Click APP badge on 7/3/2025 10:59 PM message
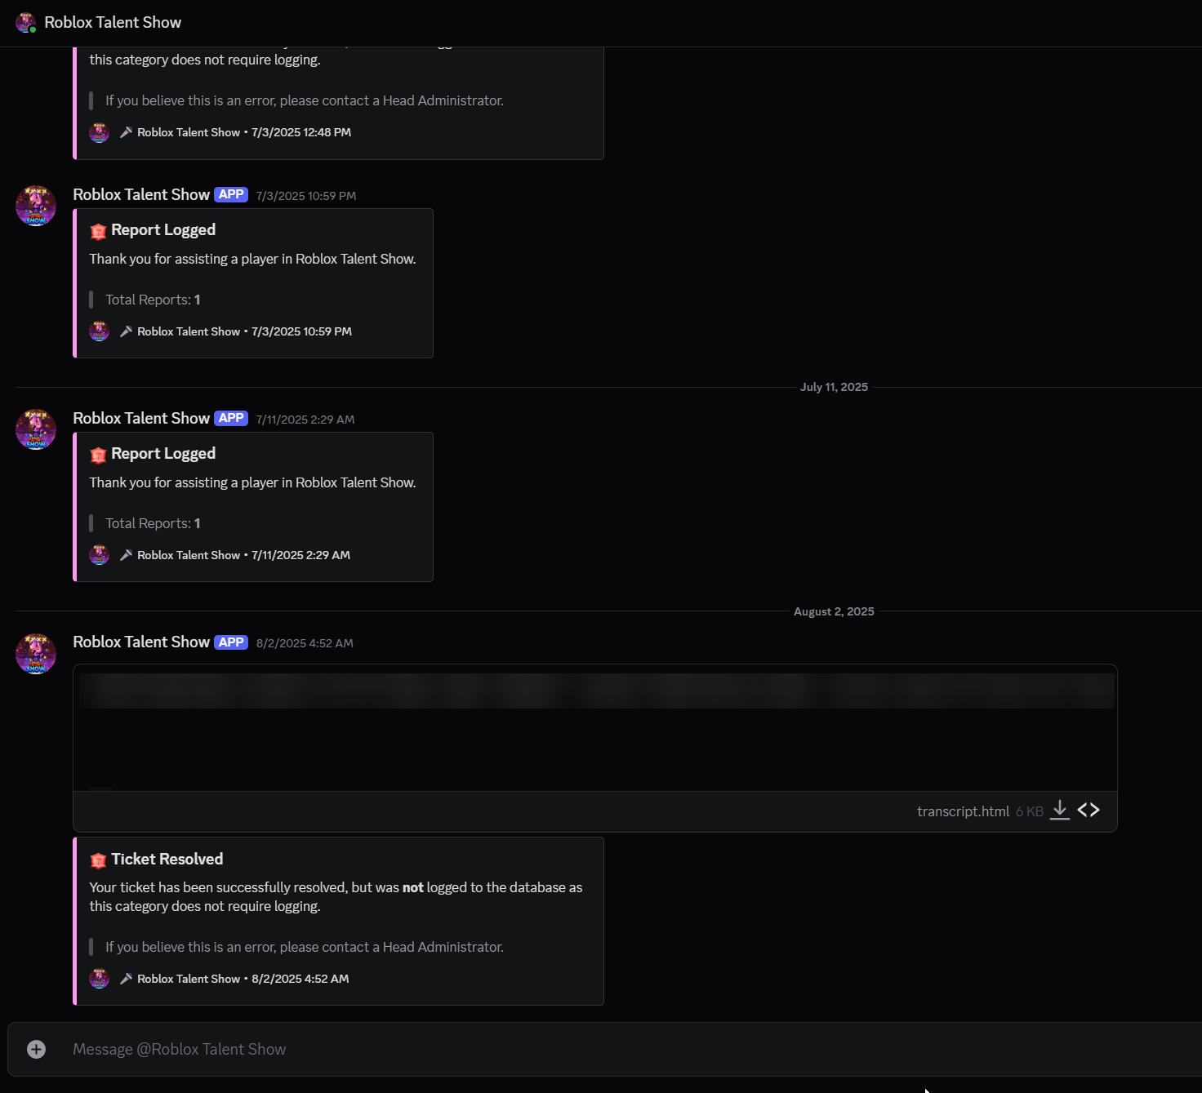1202x1093 pixels. (231, 194)
